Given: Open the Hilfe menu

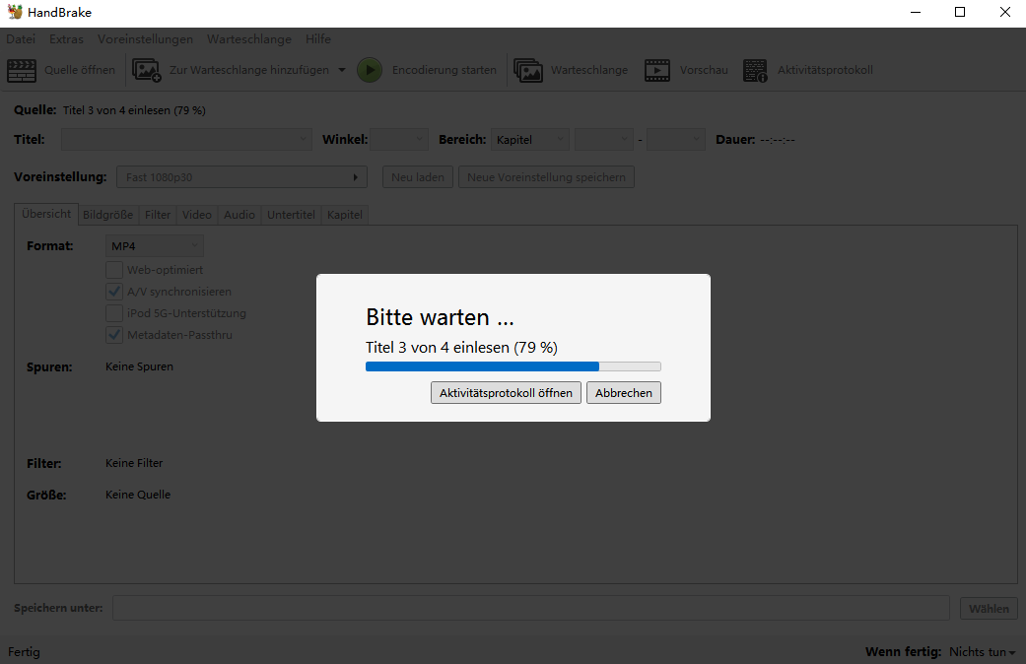Looking at the screenshot, I should click(317, 39).
